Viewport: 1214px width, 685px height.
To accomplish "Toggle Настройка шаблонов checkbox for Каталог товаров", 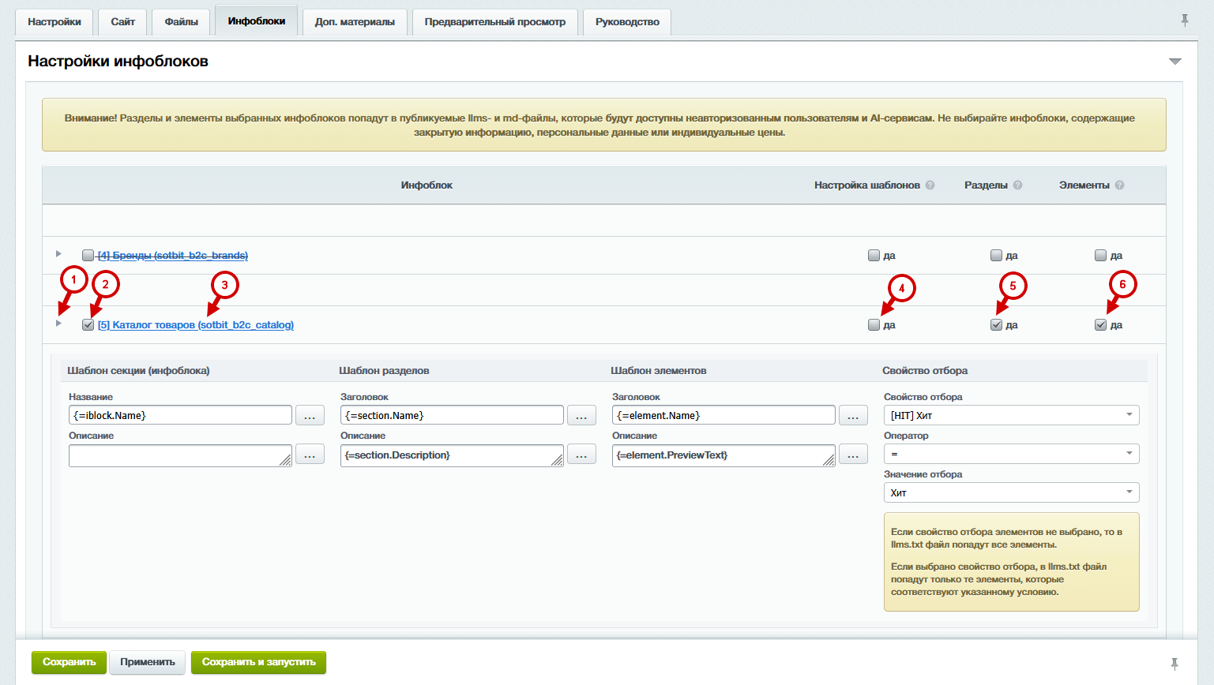I will (x=874, y=325).
